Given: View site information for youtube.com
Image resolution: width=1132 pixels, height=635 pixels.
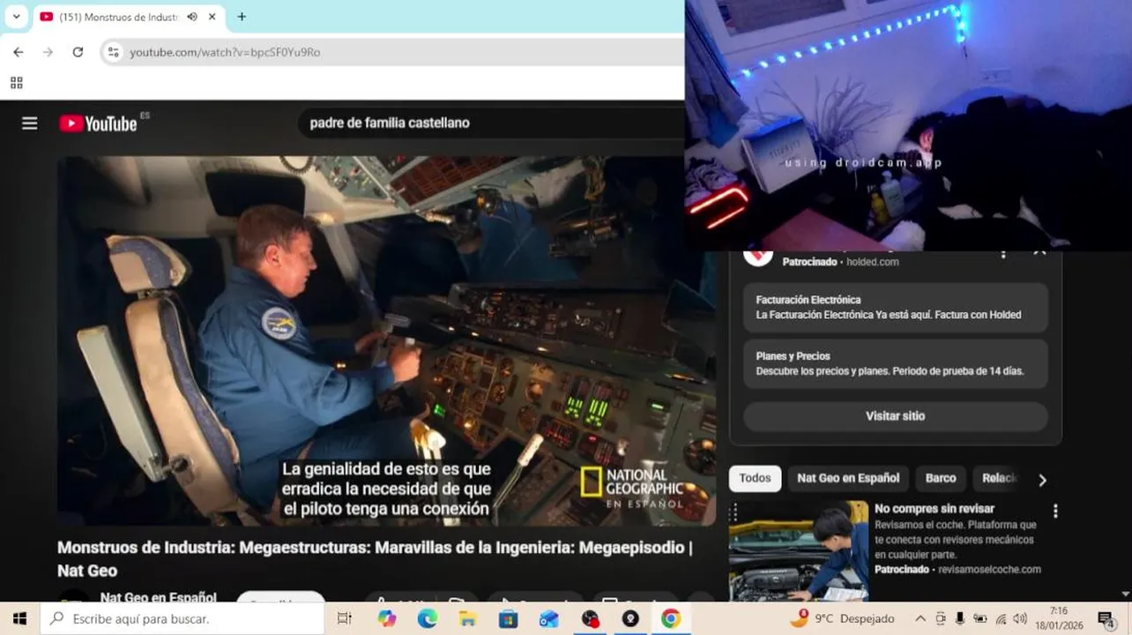Looking at the screenshot, I should (x=113, y=52).
